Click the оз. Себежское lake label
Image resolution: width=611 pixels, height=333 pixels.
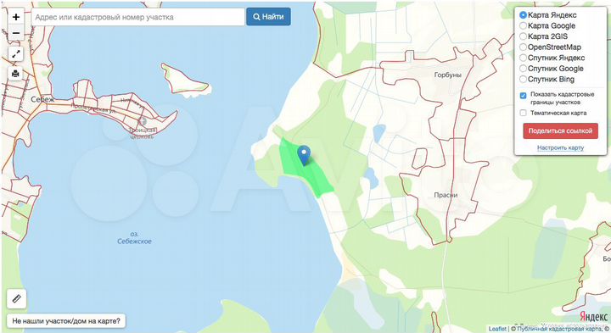click(134, 238)
